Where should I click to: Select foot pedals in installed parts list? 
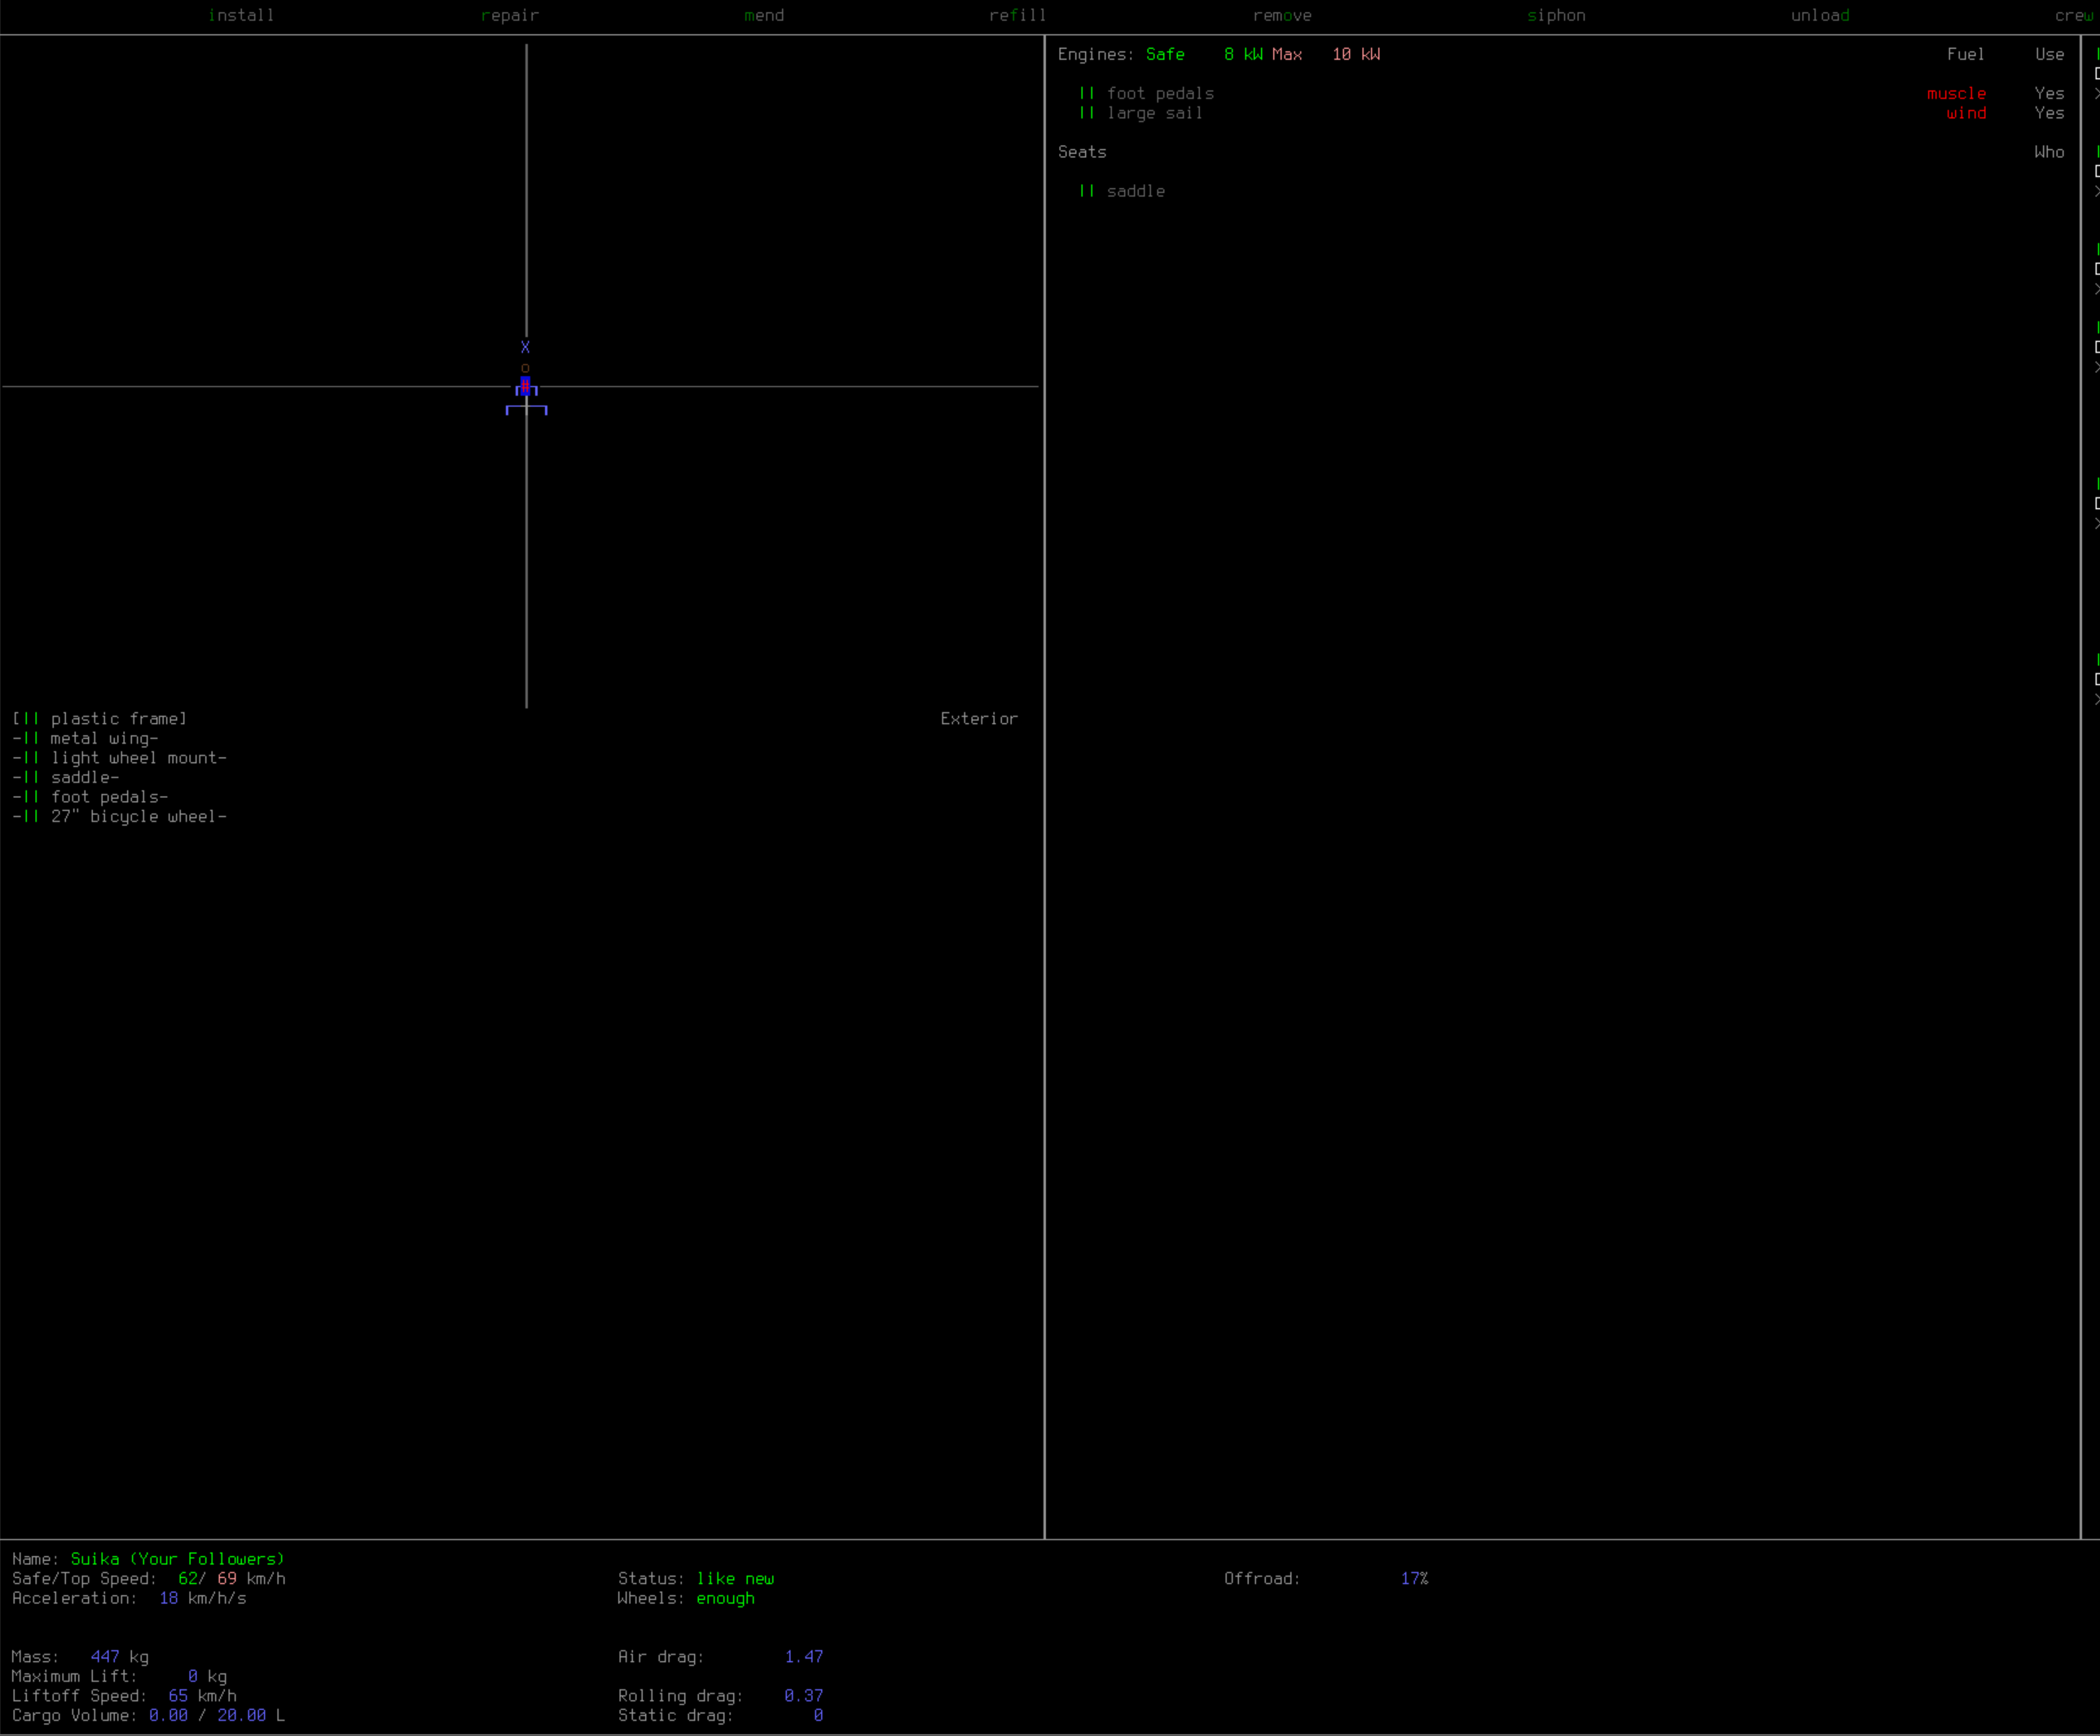(x=109, y=796)
